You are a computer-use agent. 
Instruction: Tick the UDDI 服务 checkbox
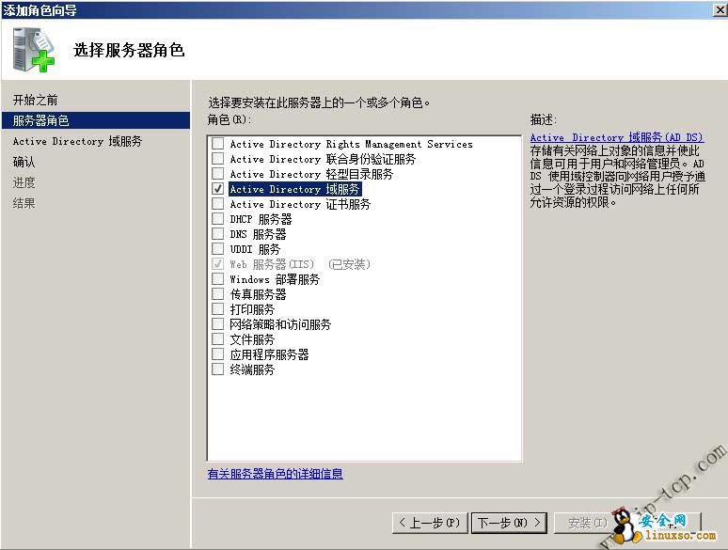[x=217, y=249]
